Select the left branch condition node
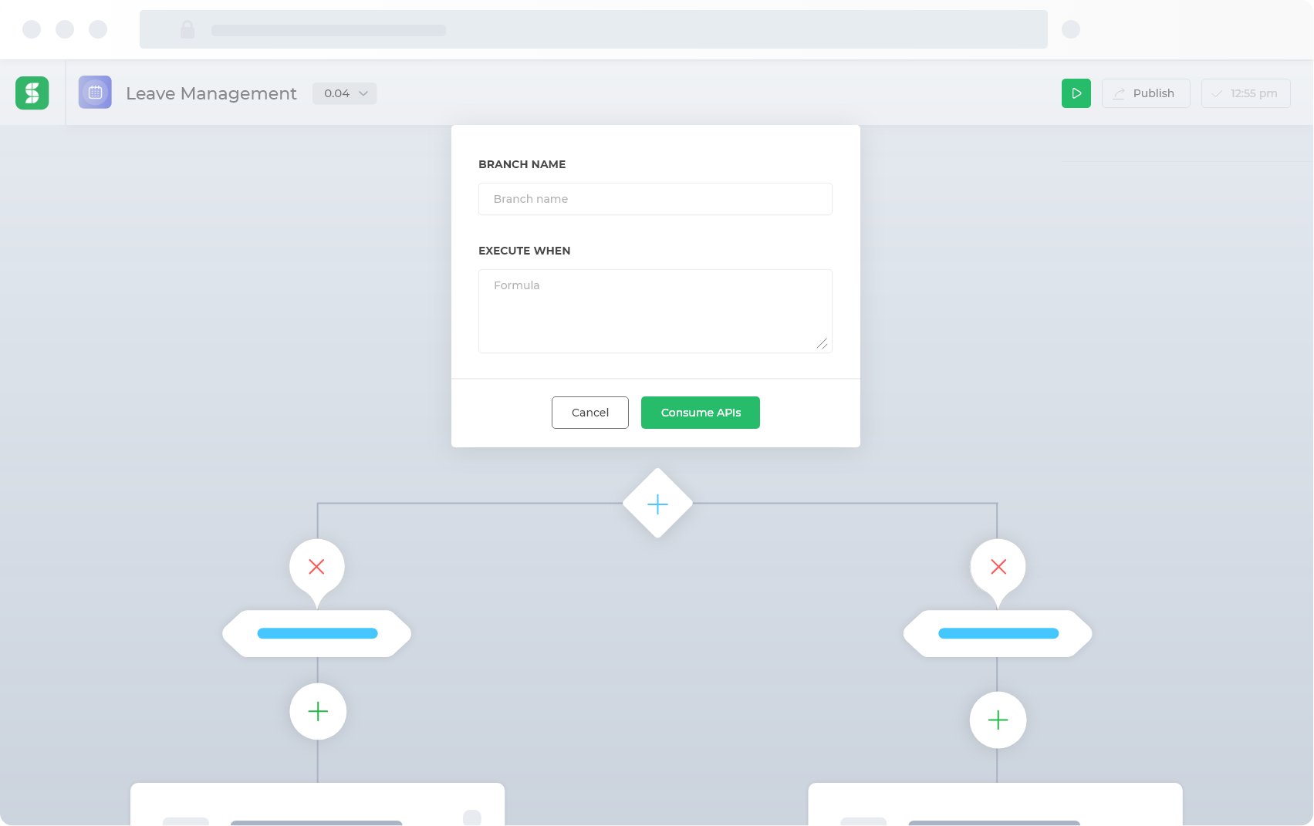Image resolution: width=1314 pixels, height=826 pixels. pyautogui.click(x=317, y=634)
